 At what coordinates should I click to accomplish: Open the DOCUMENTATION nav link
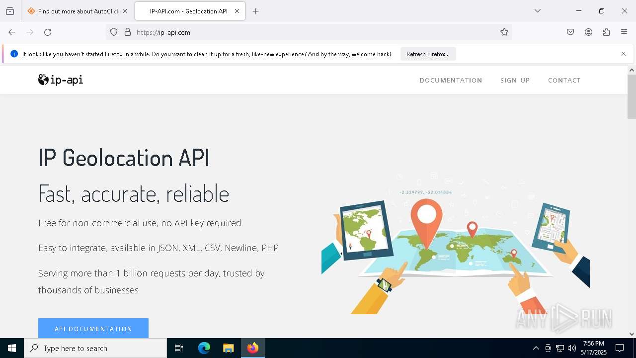click(x=451, y=80)
